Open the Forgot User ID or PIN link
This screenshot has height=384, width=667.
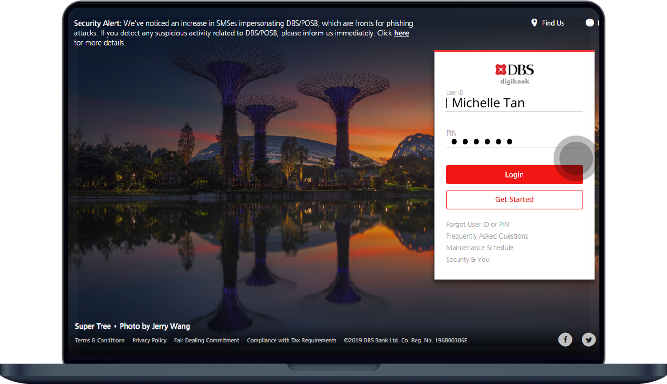coord(477,224)
